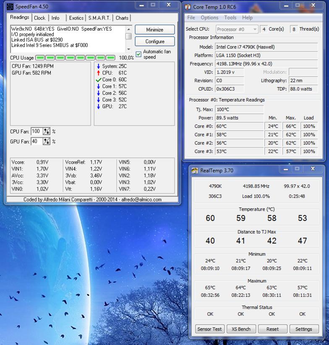The image size is (329, 345).
Task: Adjust GPU Fan percentage spinner arrows
Action: [47, 141]
